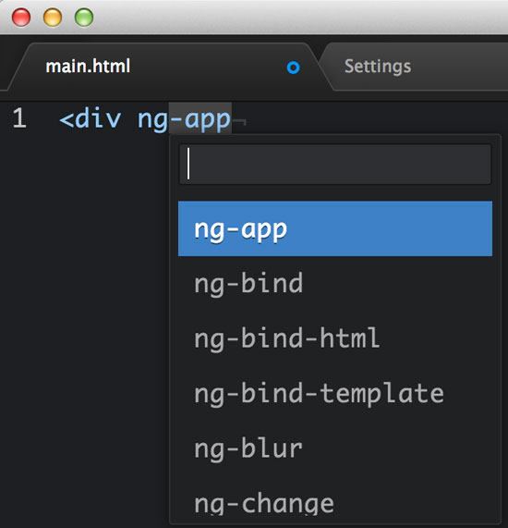508x528 pixels.
Task: Click the autocomplete filter input field
Action: click(x=335, y=164)
